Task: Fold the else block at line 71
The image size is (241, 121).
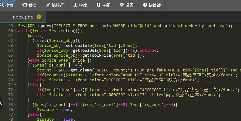Action: coord(15,85)
